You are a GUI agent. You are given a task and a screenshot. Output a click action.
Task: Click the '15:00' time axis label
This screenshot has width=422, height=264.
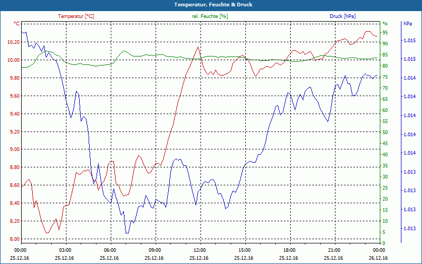pos(244,250)
